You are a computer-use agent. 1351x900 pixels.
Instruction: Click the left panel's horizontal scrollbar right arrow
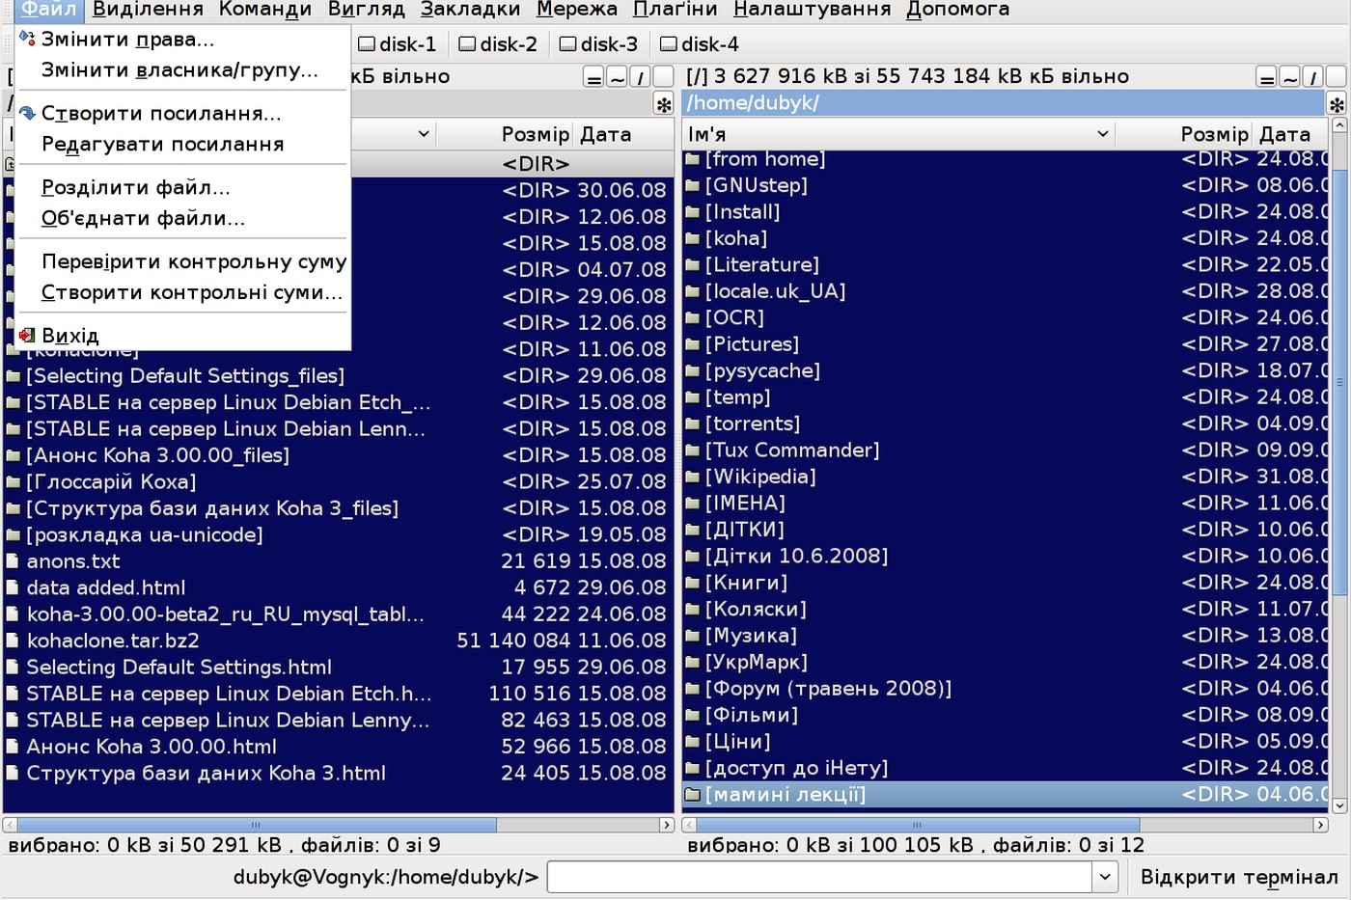tap(667, 825)
